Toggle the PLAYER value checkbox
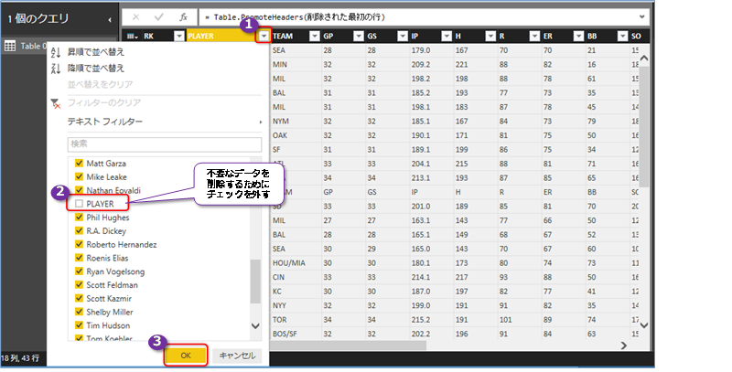 (79, 204)
